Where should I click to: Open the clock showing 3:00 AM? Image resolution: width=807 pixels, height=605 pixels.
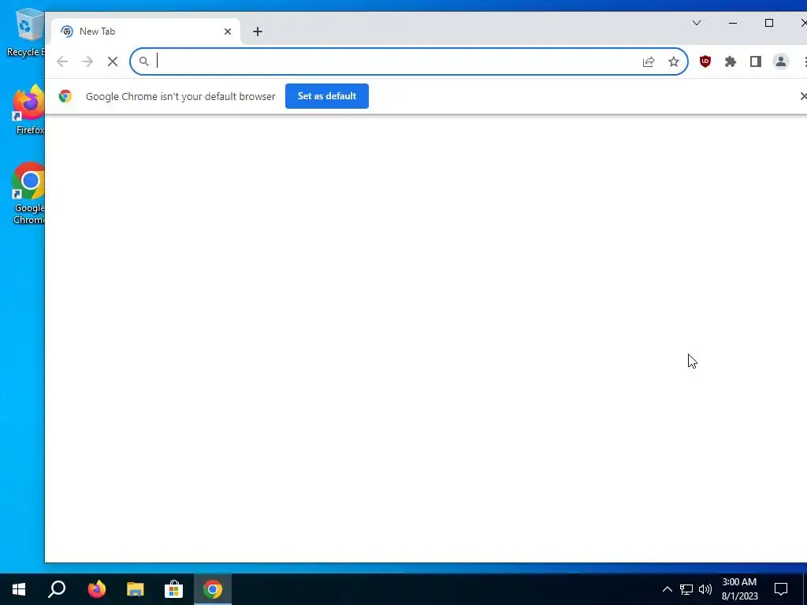click(x=739, y=589)
